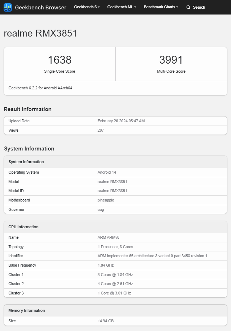The image size is (231, 331).
Task: Open the Geekbench 6 dropdown menu
Action: [x=87, y=7]
